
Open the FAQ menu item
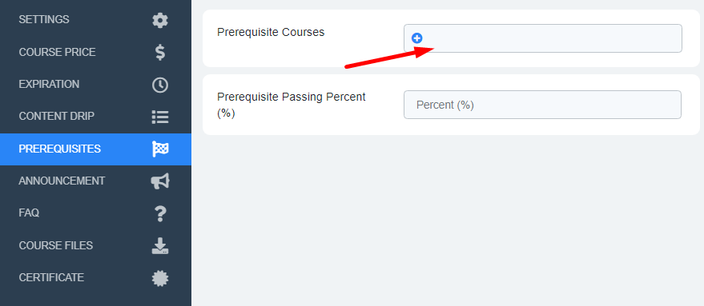coord(29,213)
